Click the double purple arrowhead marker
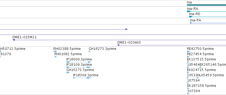The image size is (226, 95). point(126,29)
